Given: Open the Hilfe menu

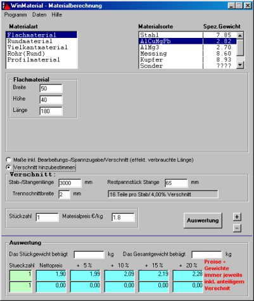Looking at the screenshot, I should [57, 15].
